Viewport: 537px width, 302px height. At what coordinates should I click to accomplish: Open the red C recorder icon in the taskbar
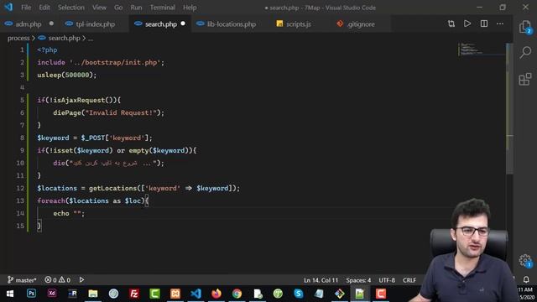click(380, 294)
